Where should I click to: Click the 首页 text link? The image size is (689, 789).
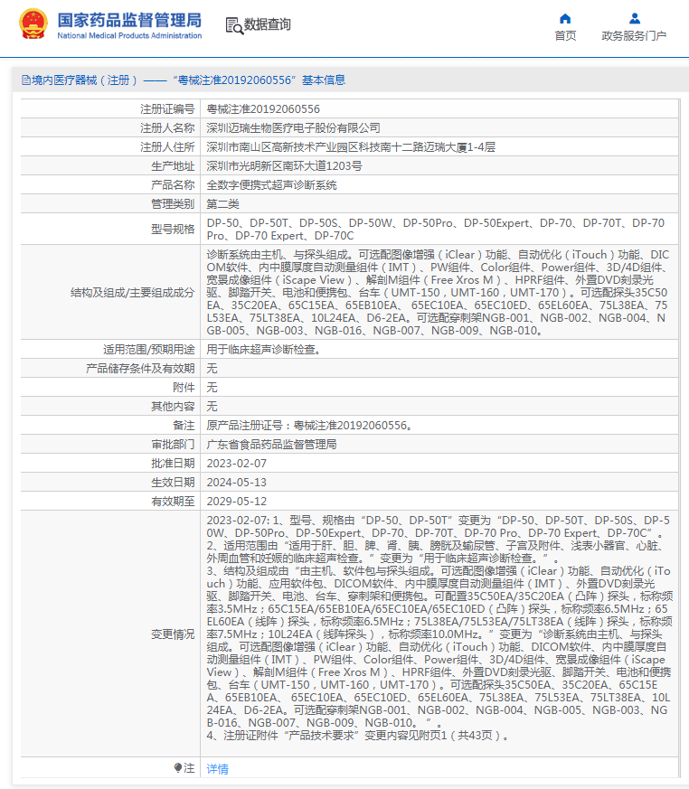(565, 36)
